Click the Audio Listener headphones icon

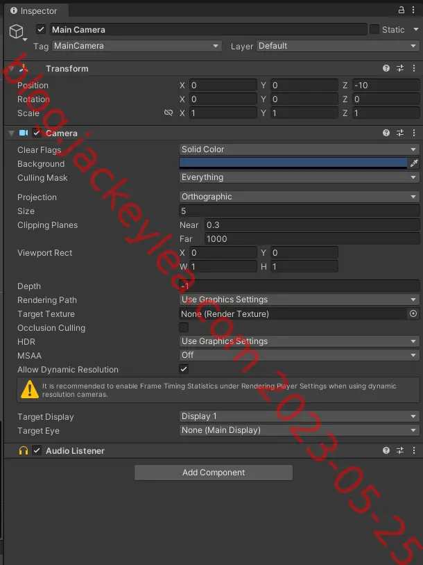tap(24, 451)
